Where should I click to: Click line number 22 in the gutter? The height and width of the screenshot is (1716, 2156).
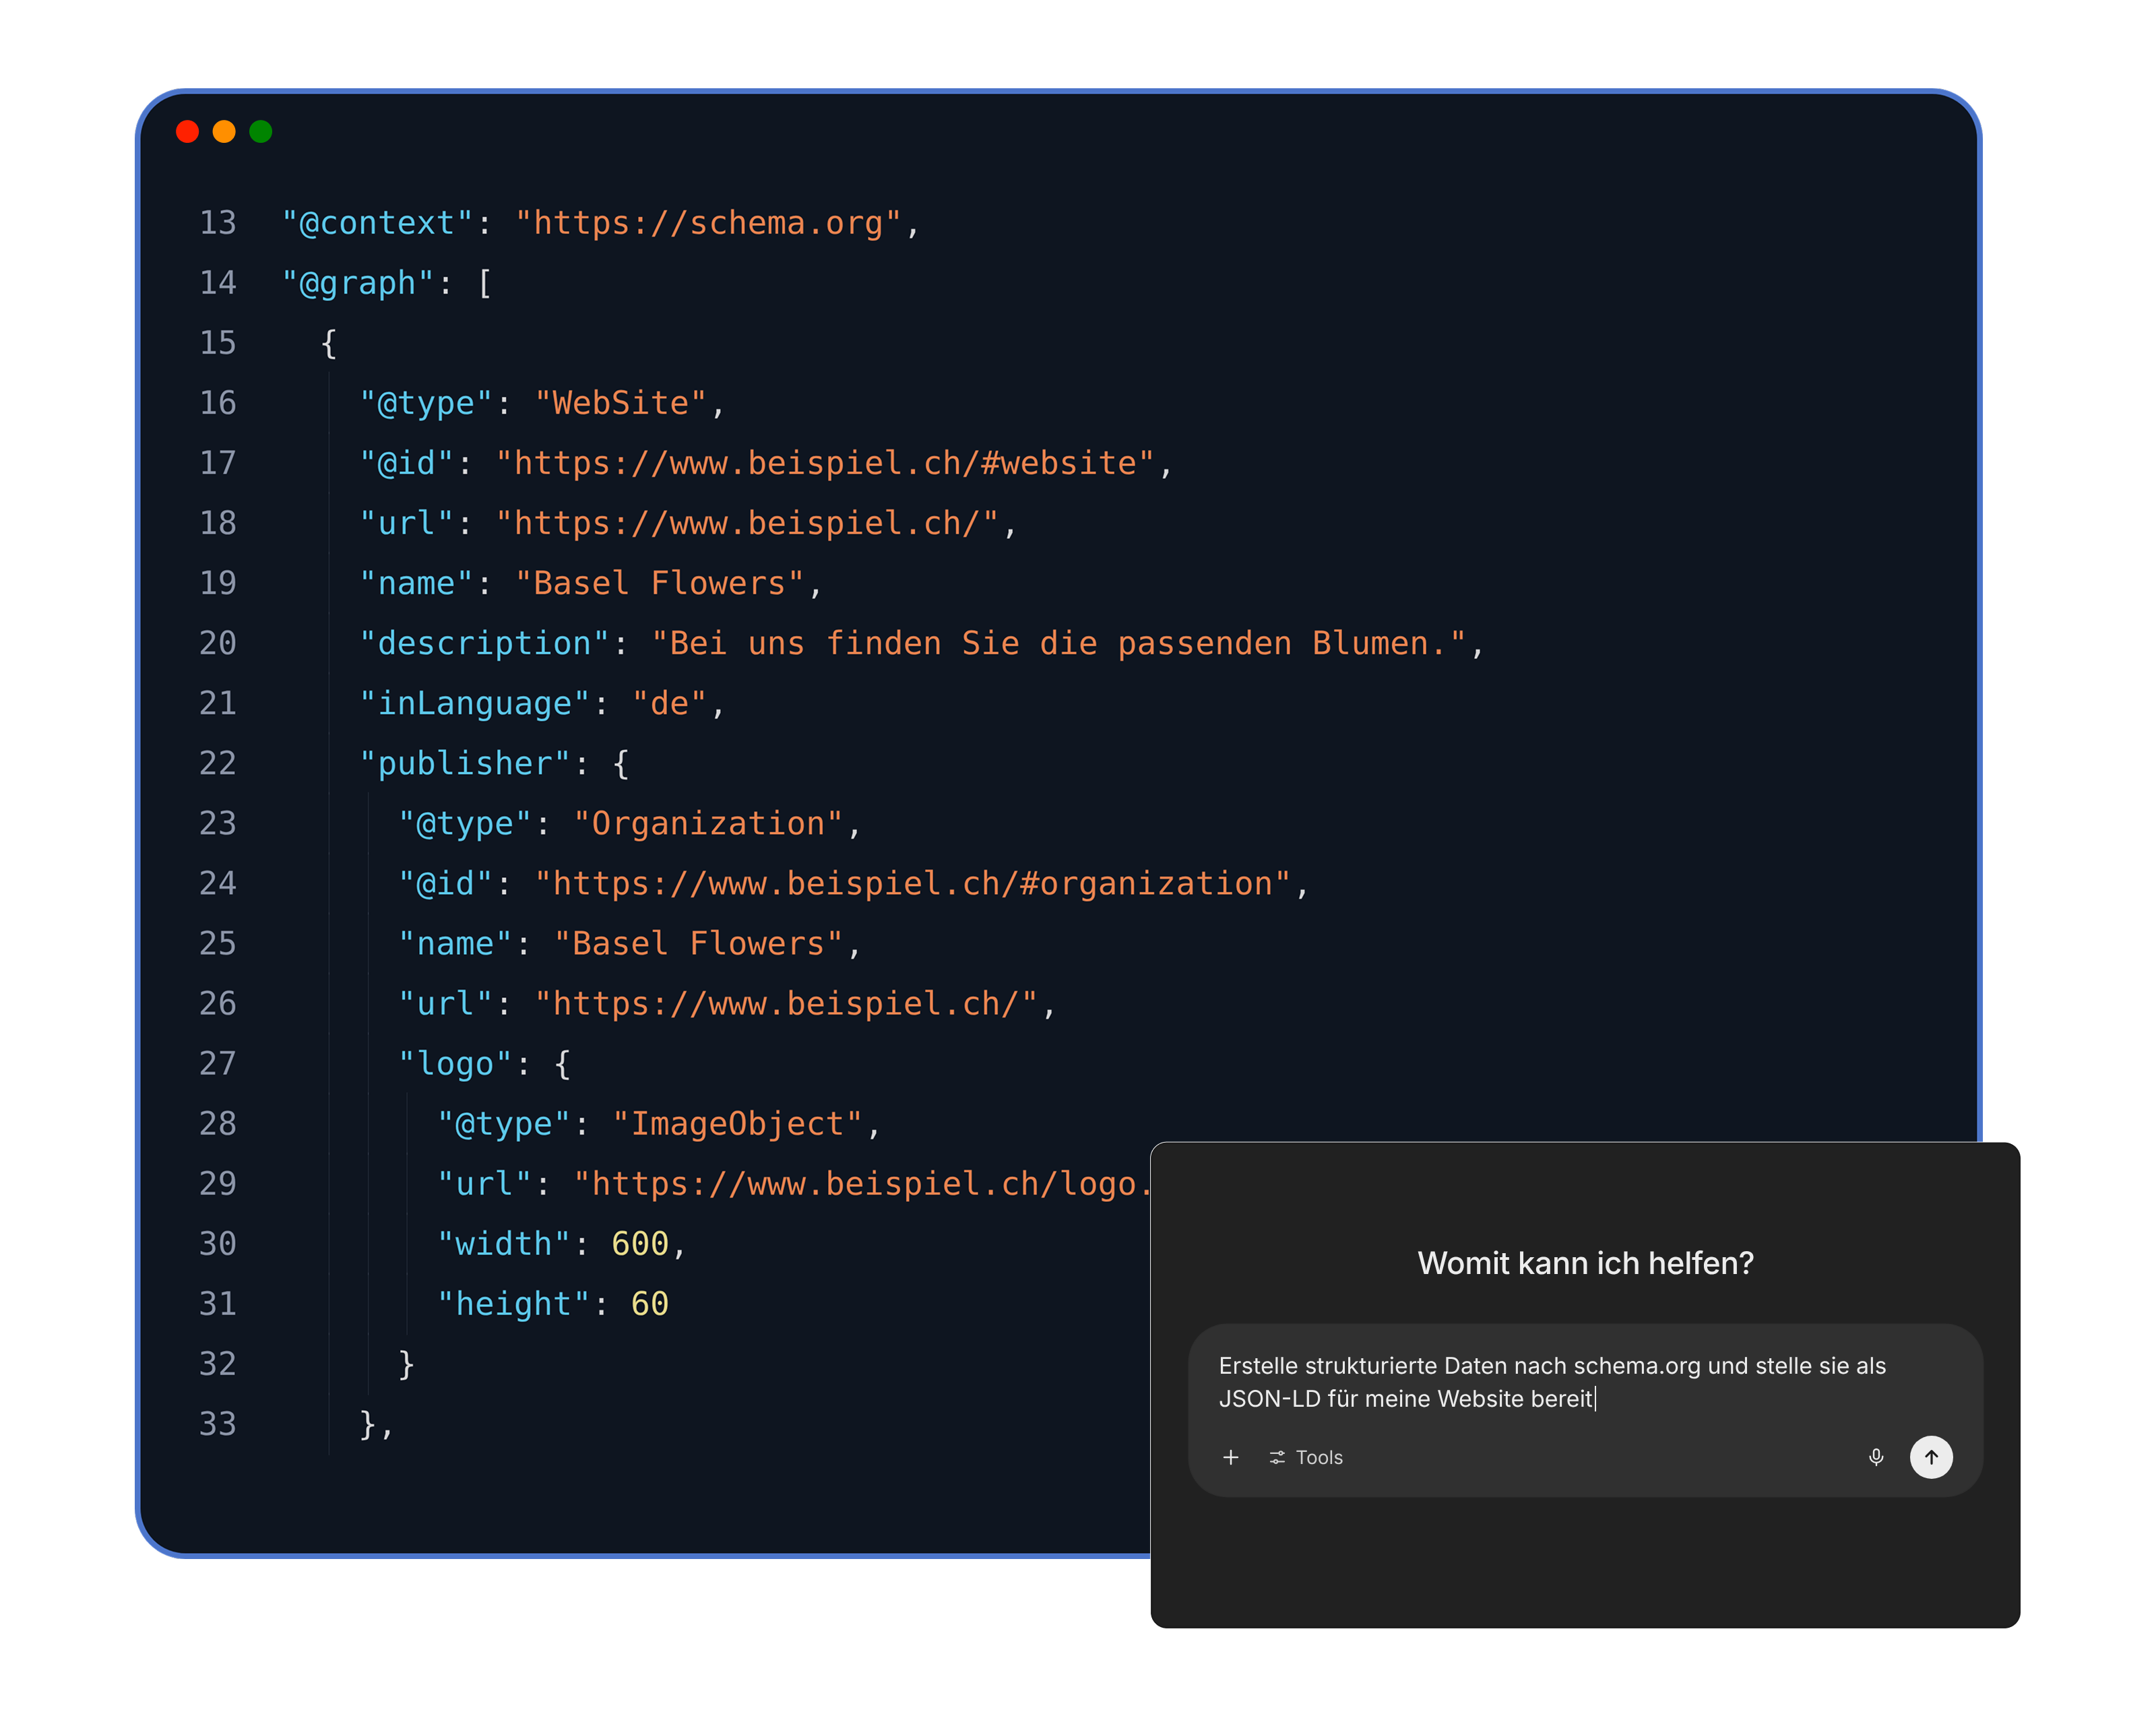click(x=218, y=763)
